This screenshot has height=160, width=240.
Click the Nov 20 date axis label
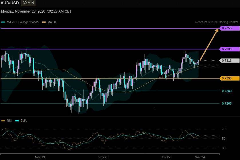[x=103, y=157]
